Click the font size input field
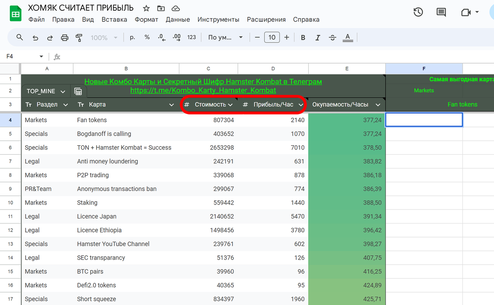 (272, 37)
